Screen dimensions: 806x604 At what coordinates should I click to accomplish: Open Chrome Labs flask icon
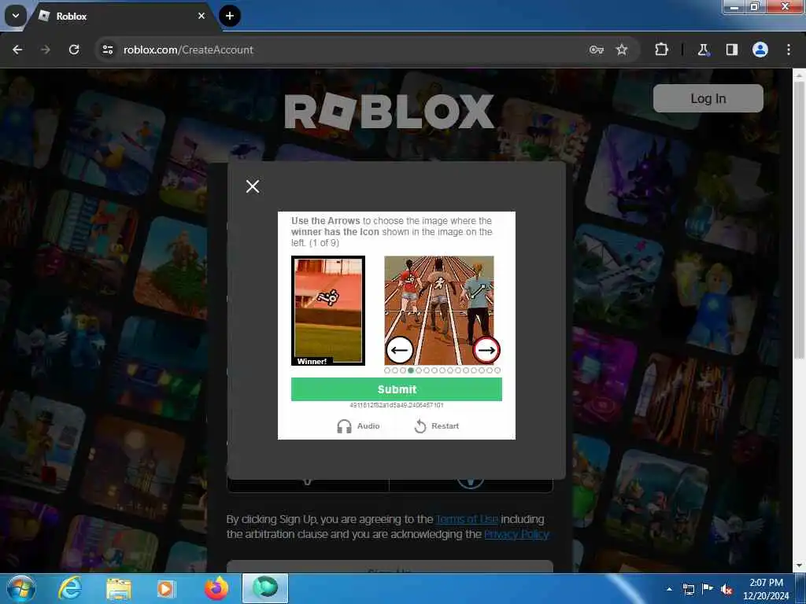[x=703, y=50]
